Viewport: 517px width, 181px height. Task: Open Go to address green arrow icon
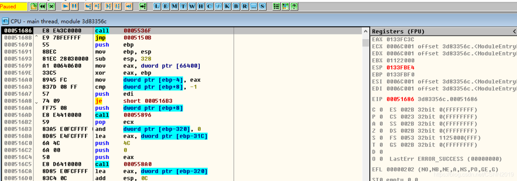pos(143,6)
